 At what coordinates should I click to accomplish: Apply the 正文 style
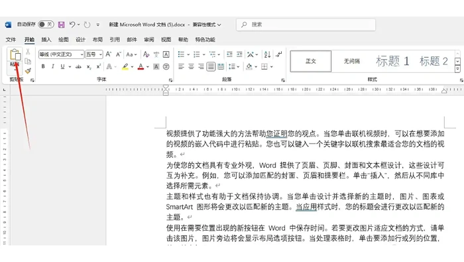pos(311,61)
